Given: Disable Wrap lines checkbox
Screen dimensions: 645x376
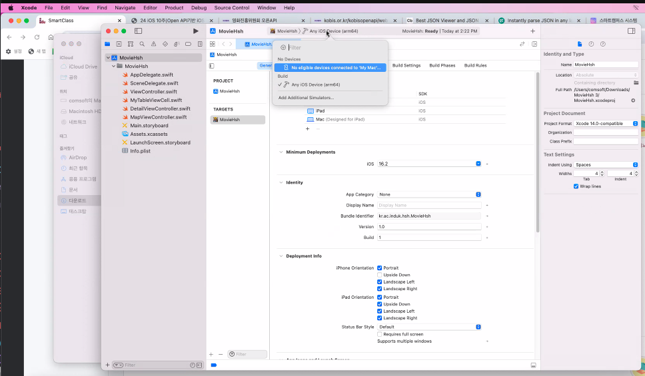Looking at the screenshot, I should point(576,186).
